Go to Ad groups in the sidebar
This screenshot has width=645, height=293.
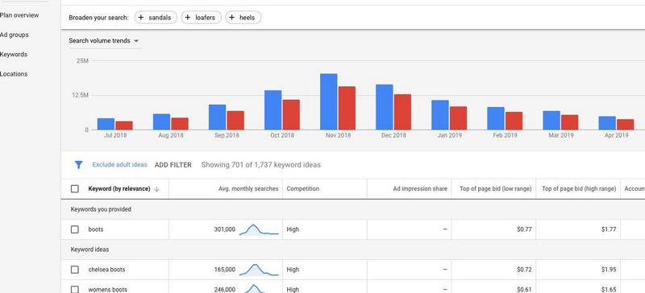[15, 35]
